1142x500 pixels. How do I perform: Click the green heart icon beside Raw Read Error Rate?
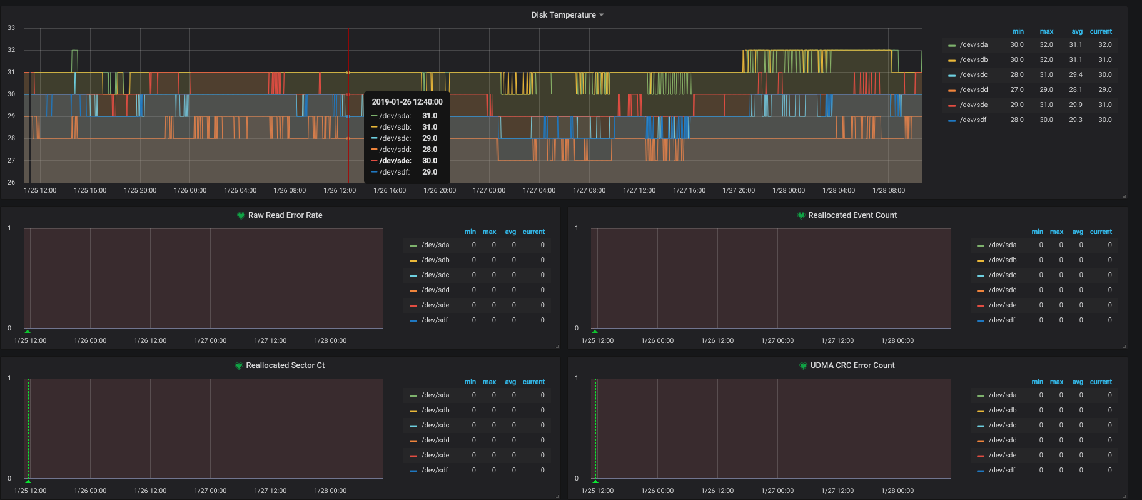pos(241,215)
